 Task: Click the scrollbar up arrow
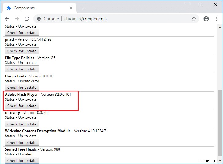click(x=220, y=27)
